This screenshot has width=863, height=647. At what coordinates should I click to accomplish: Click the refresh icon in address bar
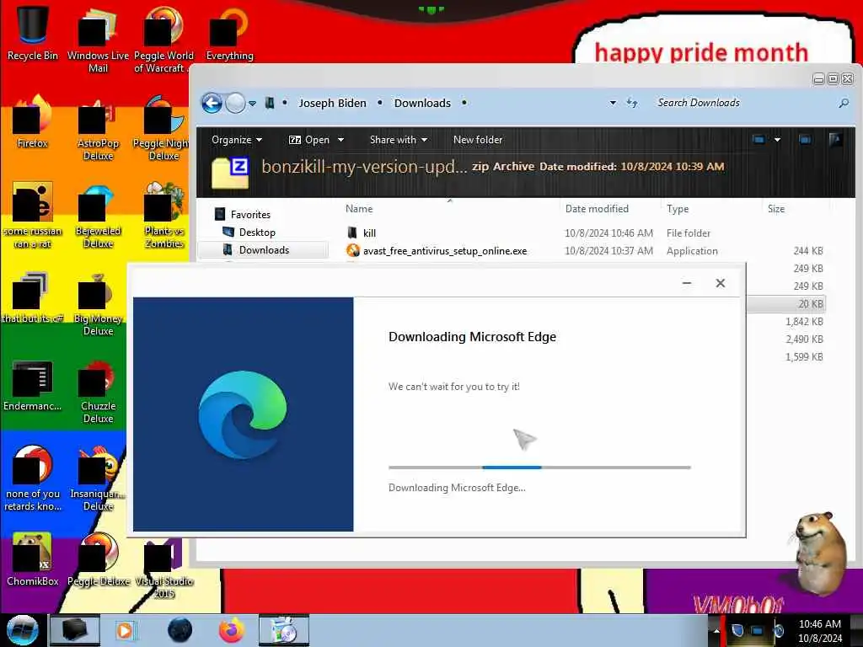point(632,103)
